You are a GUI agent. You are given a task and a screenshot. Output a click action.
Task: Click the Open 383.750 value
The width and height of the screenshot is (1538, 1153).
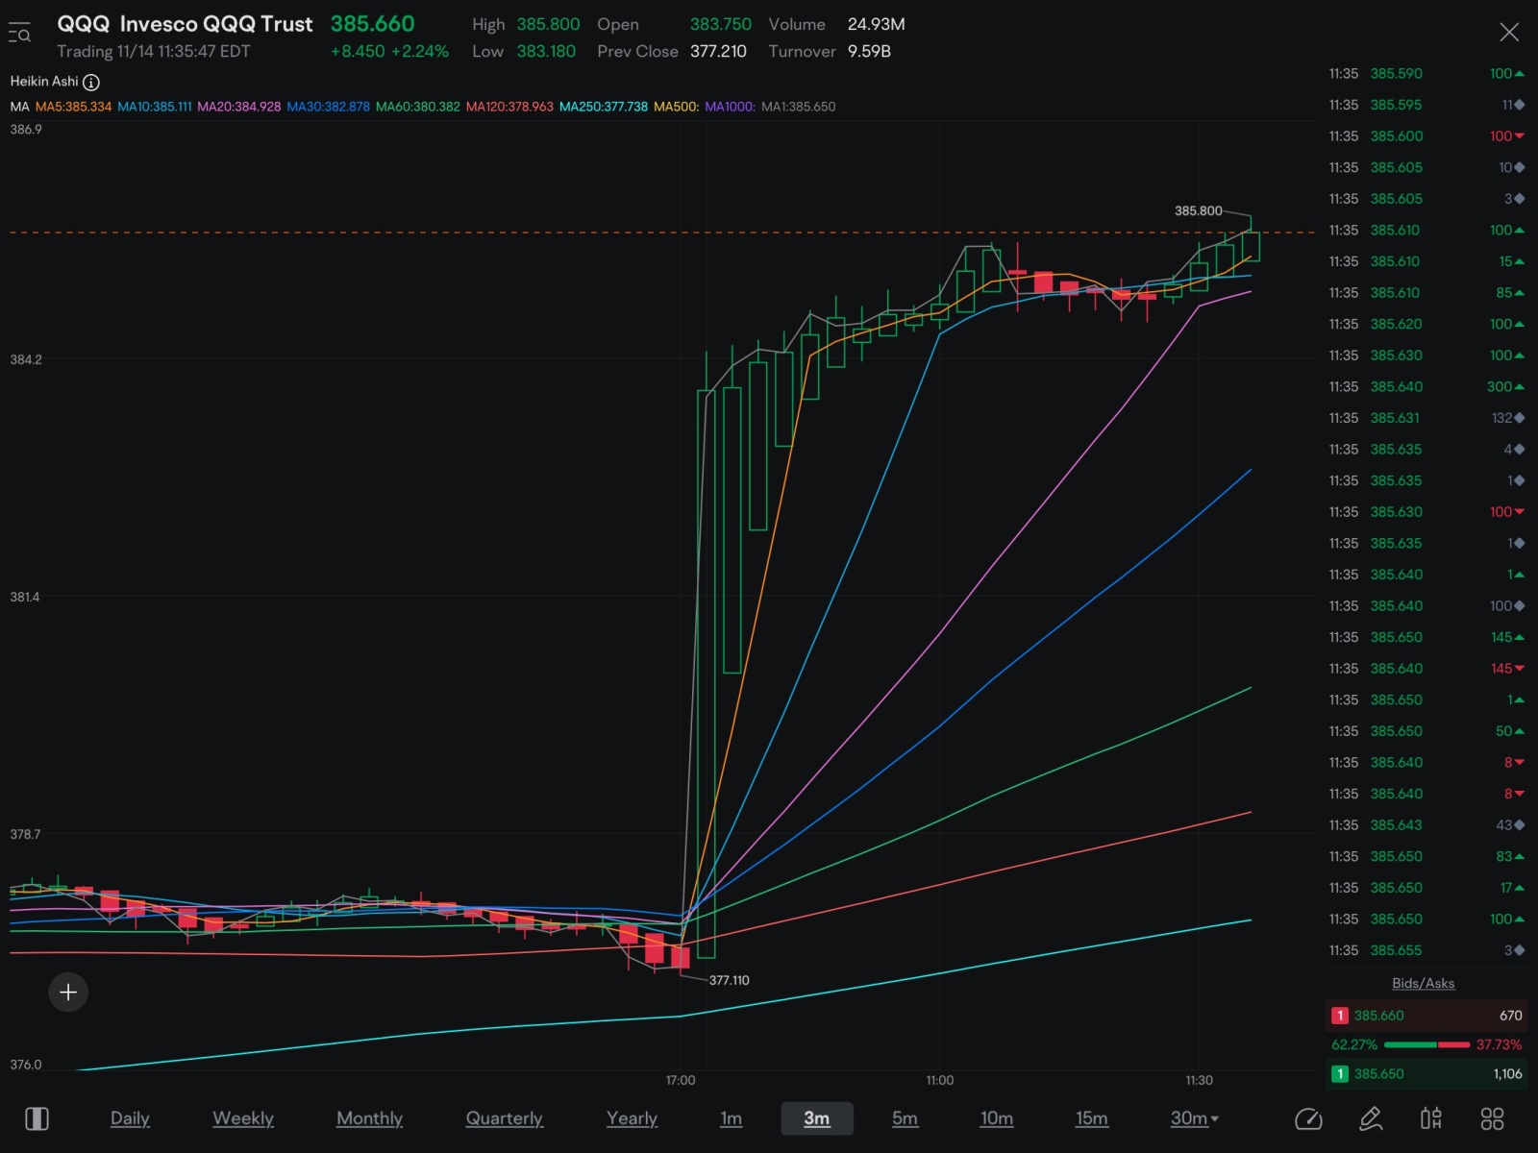click(x=720, y=24)
